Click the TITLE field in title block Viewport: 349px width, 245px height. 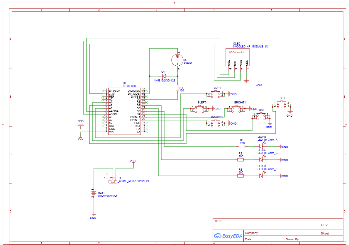(x=266, y=224)
